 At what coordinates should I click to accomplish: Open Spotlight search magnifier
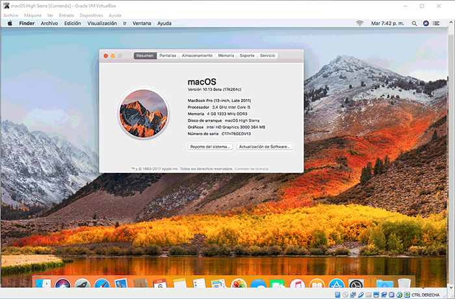click(415, 23)
